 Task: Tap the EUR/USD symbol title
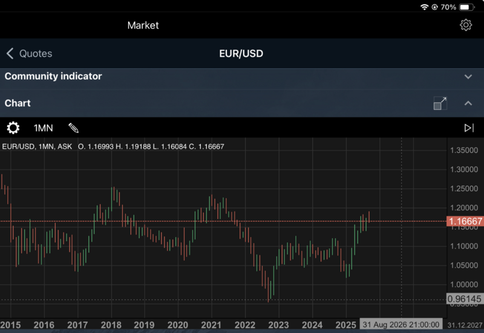[241, 54]
